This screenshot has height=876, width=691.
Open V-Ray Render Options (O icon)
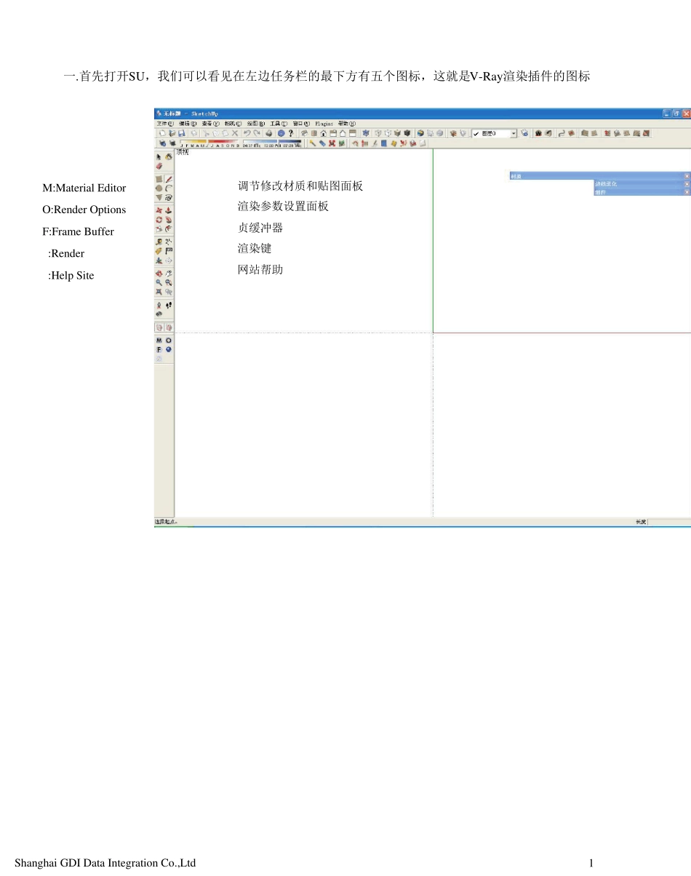(169, 341)
